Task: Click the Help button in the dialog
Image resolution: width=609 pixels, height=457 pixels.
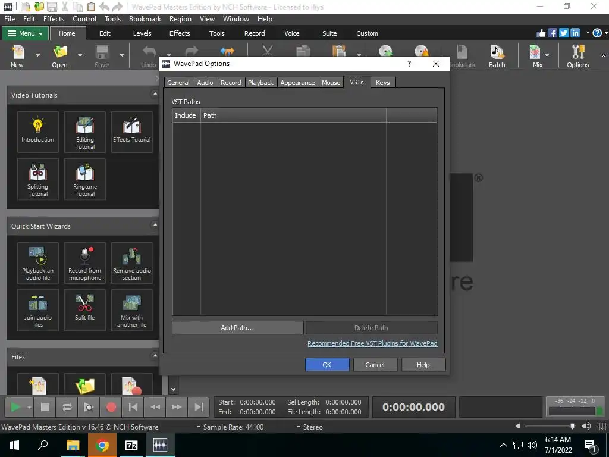Action: pyautogui.click(x=423, y=365)
